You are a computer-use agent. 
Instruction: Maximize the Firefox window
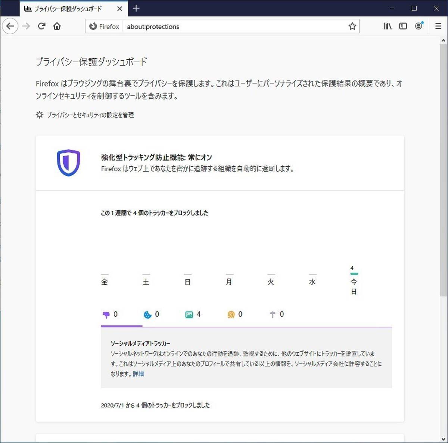[414, 8]
